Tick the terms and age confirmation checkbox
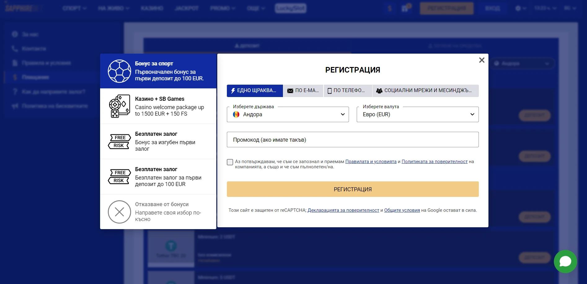This screenshot has width=587, height=284. (x=230, y=162)
